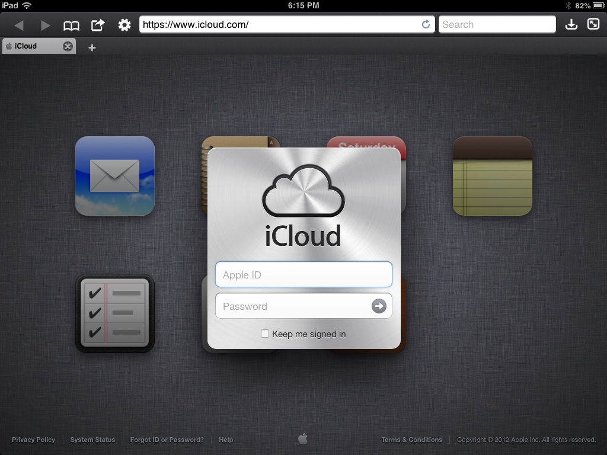The height and width of the screenshot is (455, 607).
Task: Click the iCloud cloud logo
Action: (303, 190)
